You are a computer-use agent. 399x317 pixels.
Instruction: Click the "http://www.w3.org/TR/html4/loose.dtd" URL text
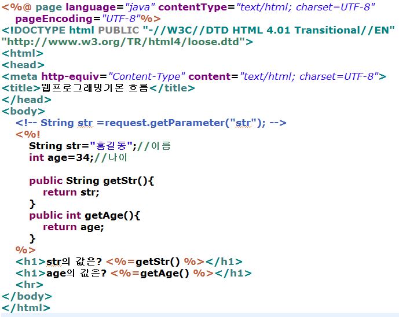pos(123,42)
